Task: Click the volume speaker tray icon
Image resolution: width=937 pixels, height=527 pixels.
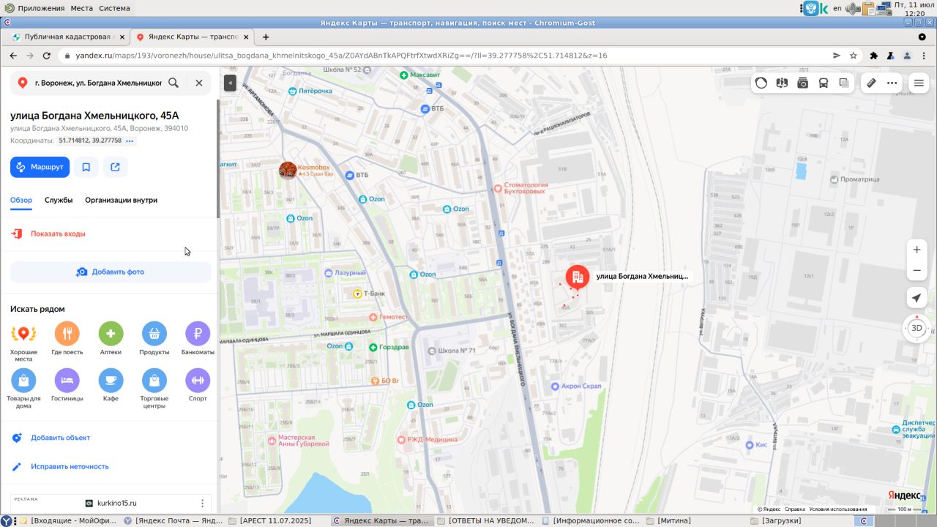Action: [851, 9]
